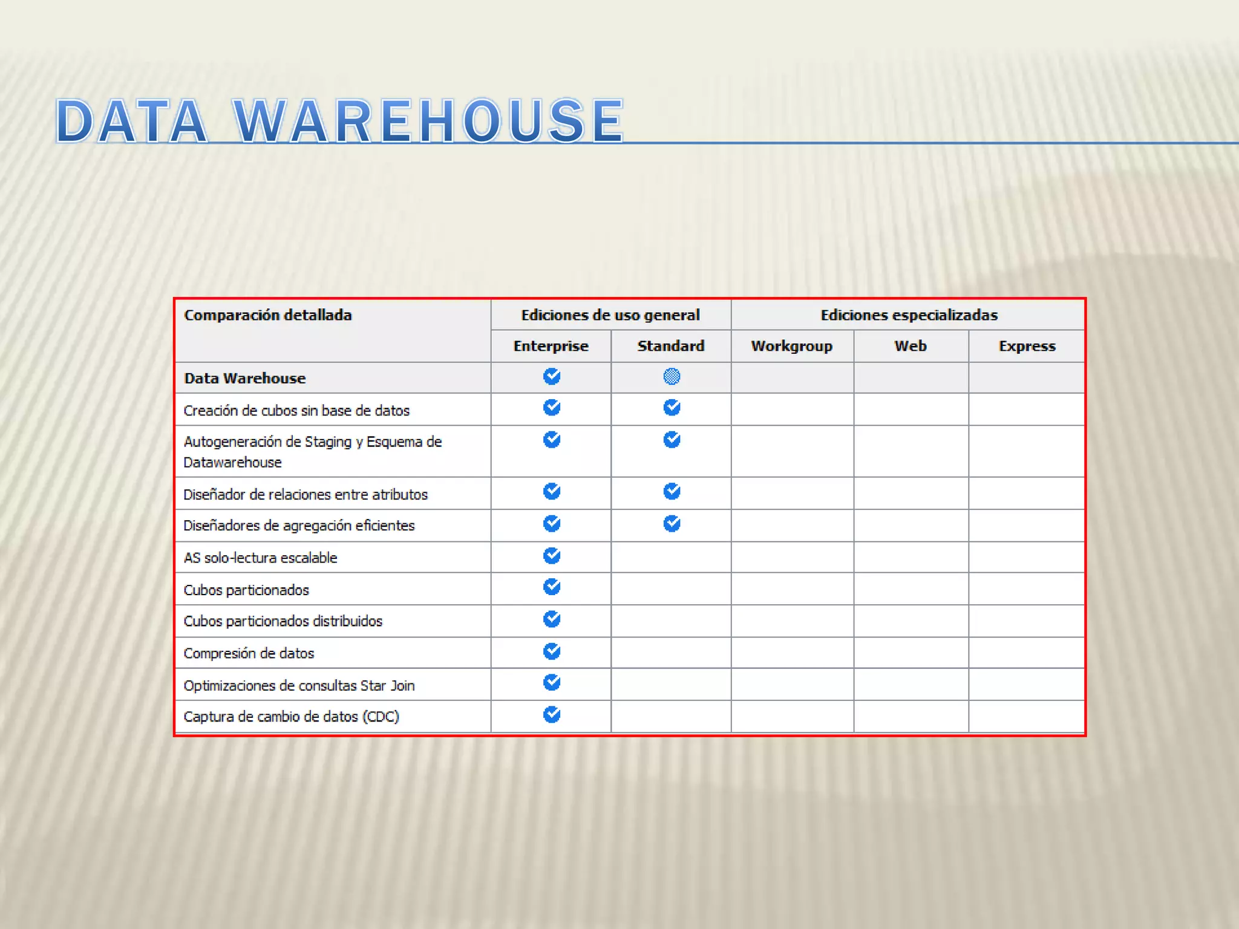The image size is (1239, 929).
Task: Click Enterprise checkmark for Cubos particionados distribuidos
Action: click(552, 619)
